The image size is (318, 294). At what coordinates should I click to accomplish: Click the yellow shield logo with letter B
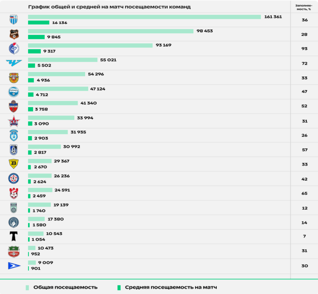click(13, 164)
